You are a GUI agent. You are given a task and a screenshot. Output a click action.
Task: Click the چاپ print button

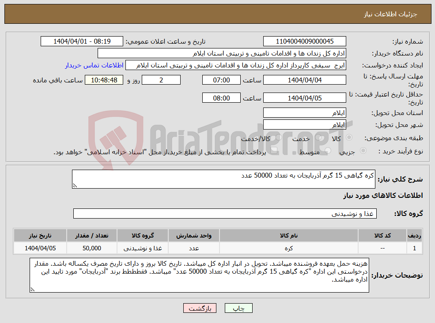pyautogui.click(x=238, y=308)
